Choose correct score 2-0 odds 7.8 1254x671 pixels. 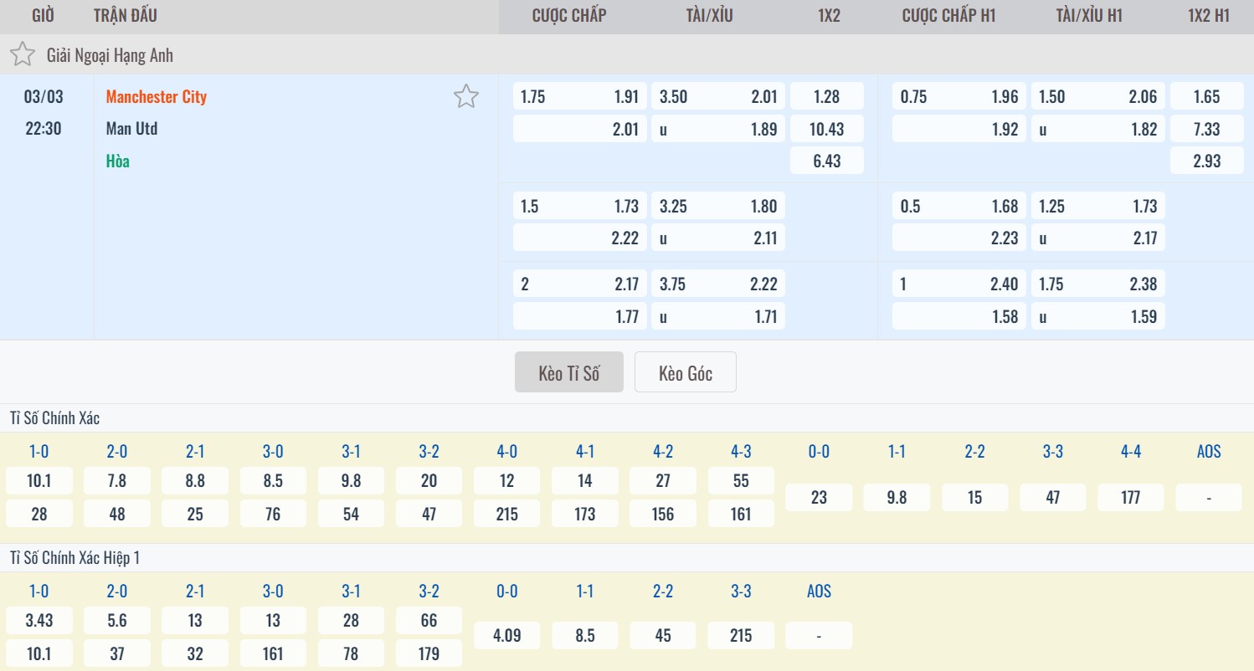click(x=117, y=481)
